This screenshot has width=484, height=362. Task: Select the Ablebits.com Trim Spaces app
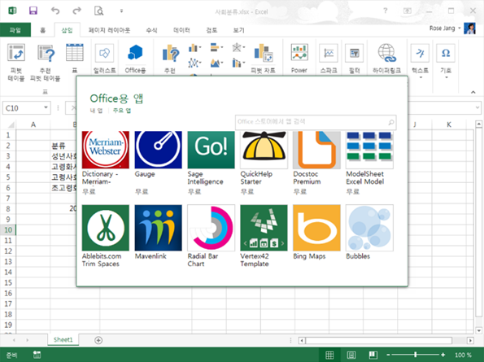pyautogui.click(x=106, y=236)
